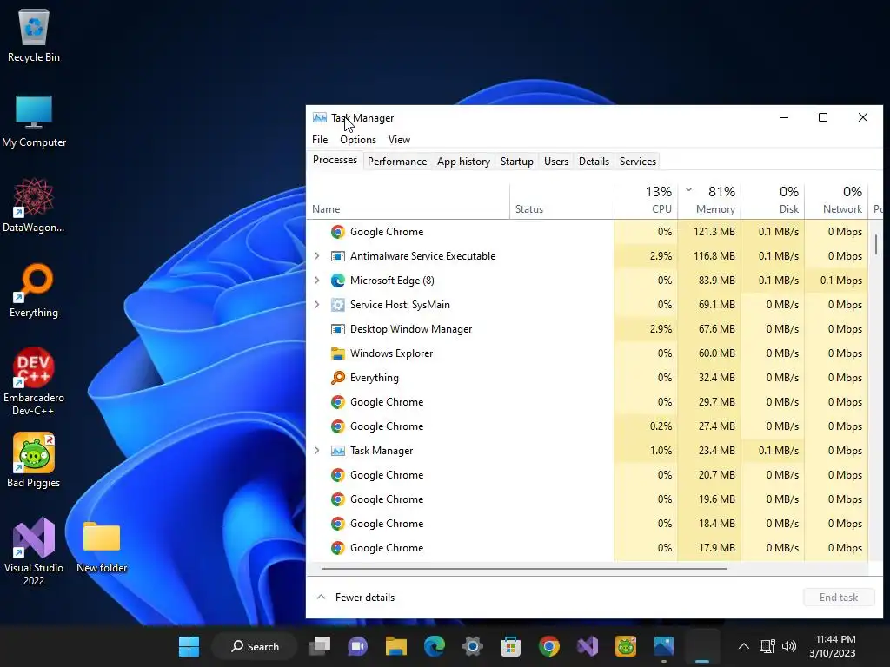Open Microsoft Store from the taskbar
Viewport: 890px width, 667px height.
point(510,646)
